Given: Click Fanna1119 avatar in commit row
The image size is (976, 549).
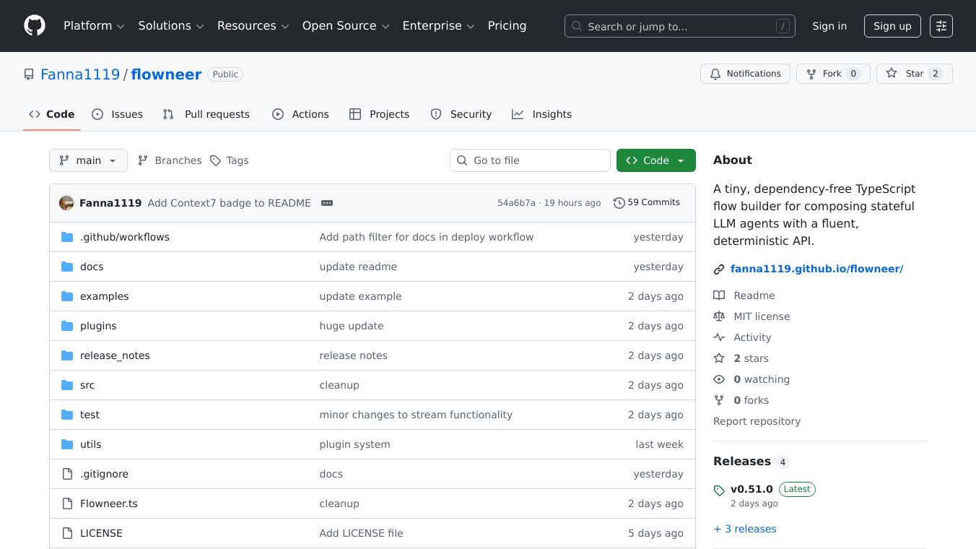Looking at the screenshot, I should (66, 203).
